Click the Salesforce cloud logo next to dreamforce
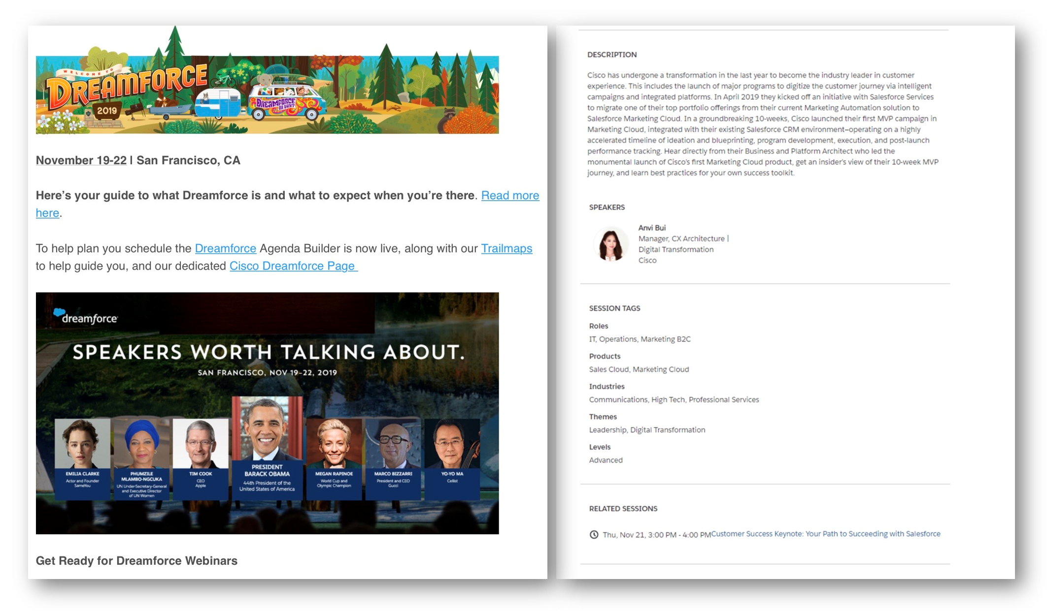Screen dimensions: 1047x611 [x=59, y=312]
